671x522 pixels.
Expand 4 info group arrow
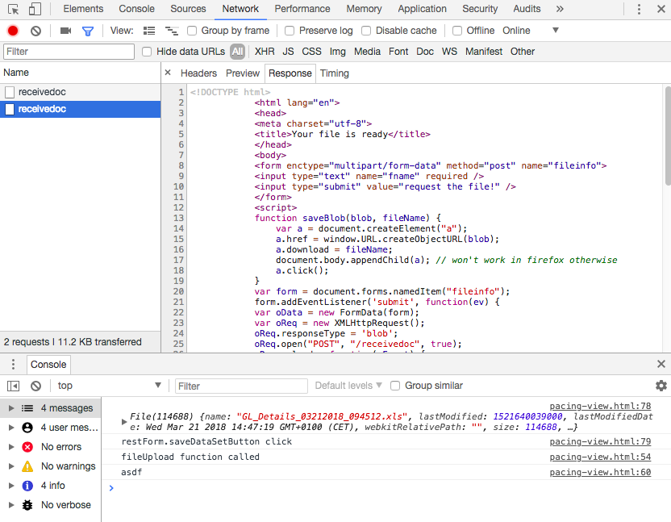click(x=11, y=486)
